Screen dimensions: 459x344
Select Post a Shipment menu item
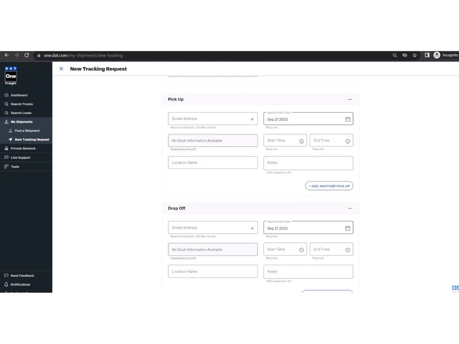(x=27, y=131)
